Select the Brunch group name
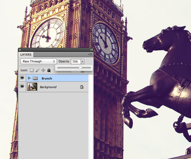Viewport: 191px width, 159px height. pyautogui.click(x=47, y=79)
